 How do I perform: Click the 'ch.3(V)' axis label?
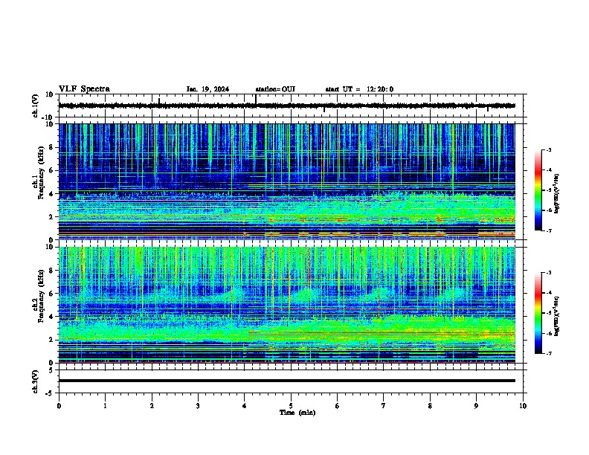[36, 381]
